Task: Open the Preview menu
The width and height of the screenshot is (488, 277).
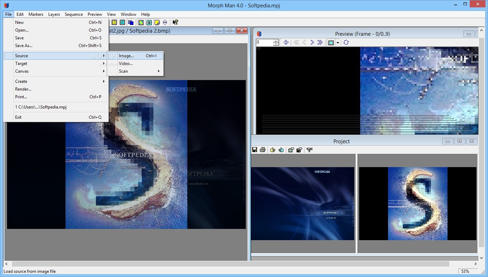Action: 95,14
